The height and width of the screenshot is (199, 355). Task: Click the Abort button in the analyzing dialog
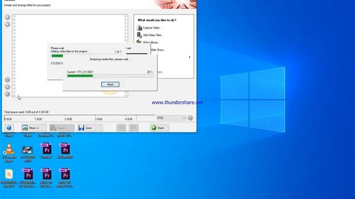click(x=110, y=85)
